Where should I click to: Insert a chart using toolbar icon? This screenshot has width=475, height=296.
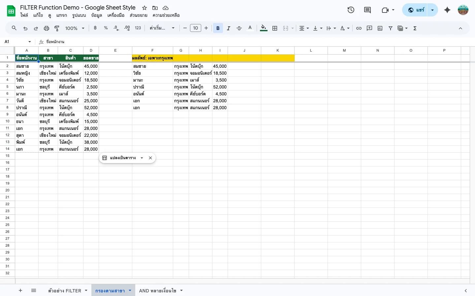[x=380, y=28]
